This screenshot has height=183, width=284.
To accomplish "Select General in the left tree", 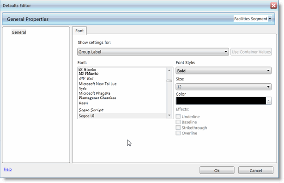I will click(19, 32).
